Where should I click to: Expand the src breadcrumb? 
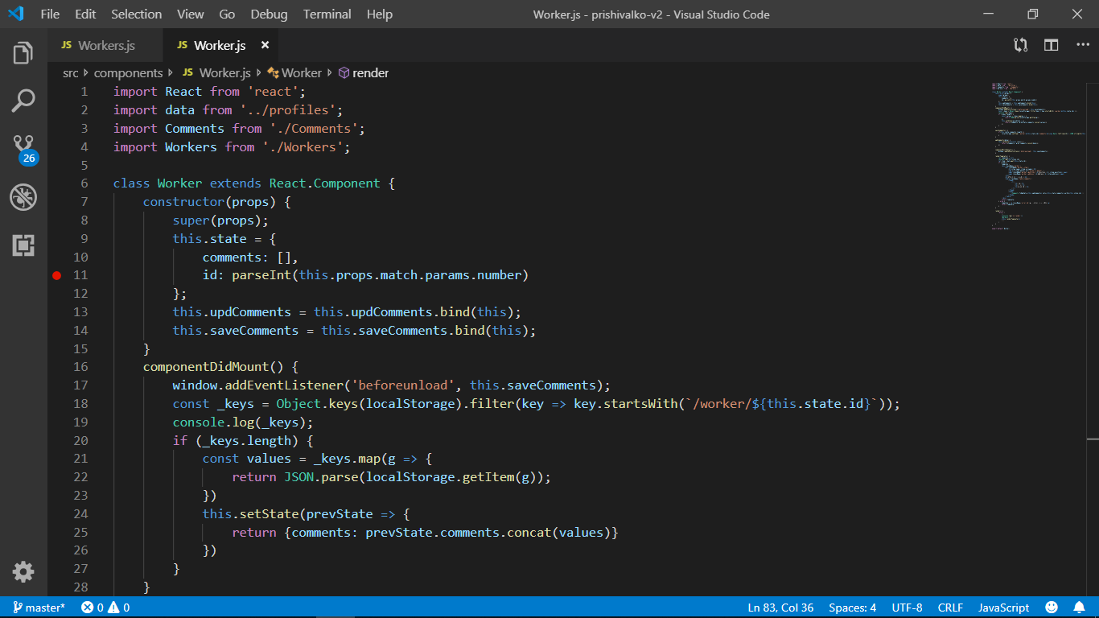coord(71,72)
